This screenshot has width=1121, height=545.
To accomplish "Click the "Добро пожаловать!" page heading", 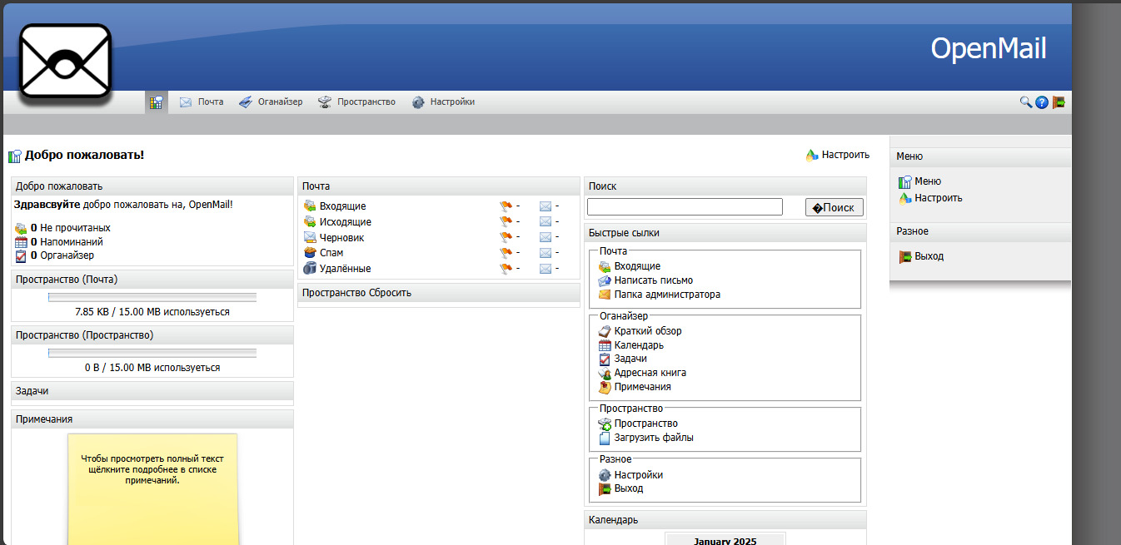I will [84, 155].
